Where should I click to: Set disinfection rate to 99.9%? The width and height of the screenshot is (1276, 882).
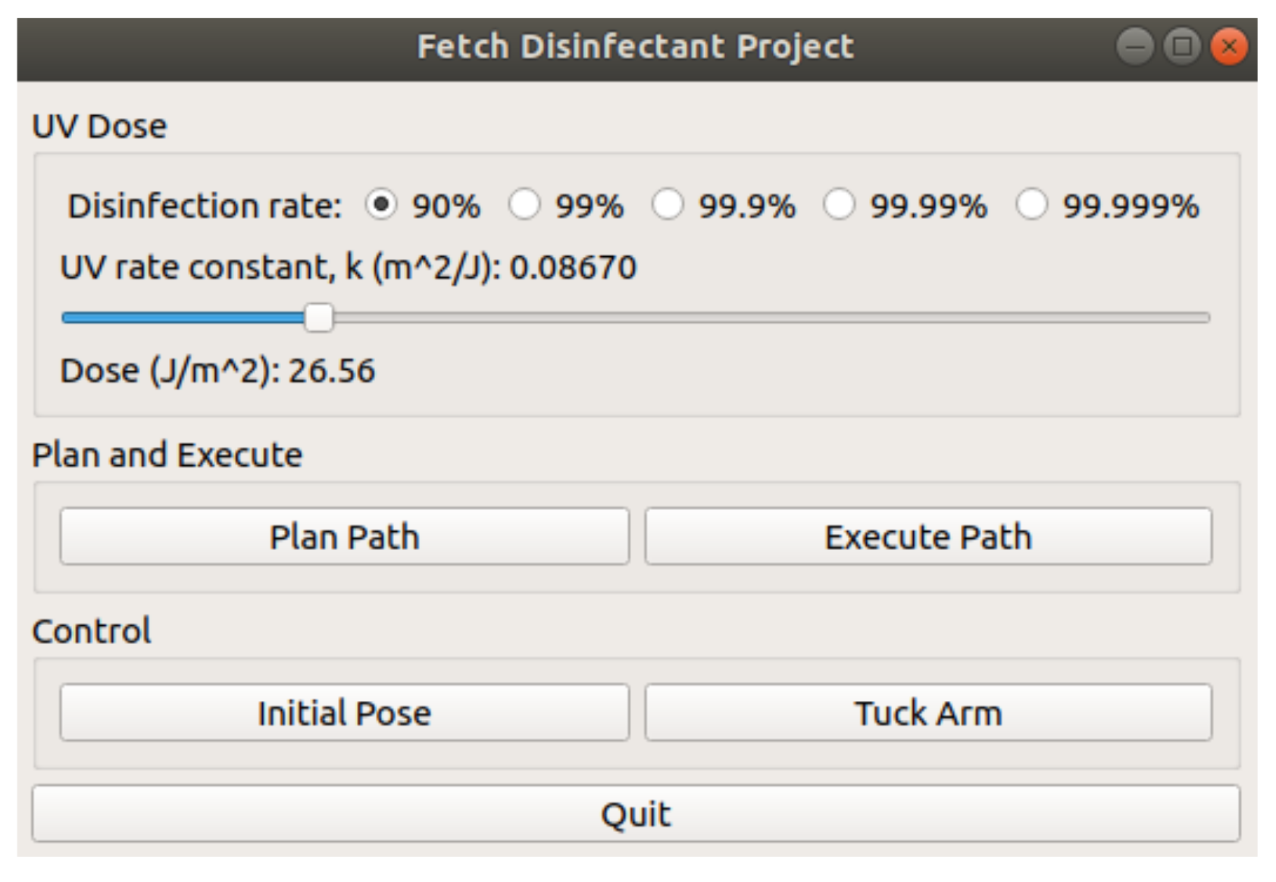pyautogui.click(x=668, y=205)
